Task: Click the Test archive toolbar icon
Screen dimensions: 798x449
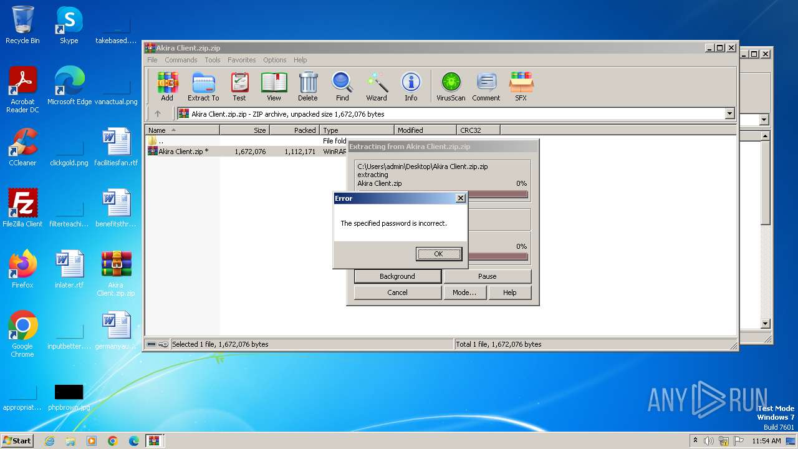Action: (239, 87)
